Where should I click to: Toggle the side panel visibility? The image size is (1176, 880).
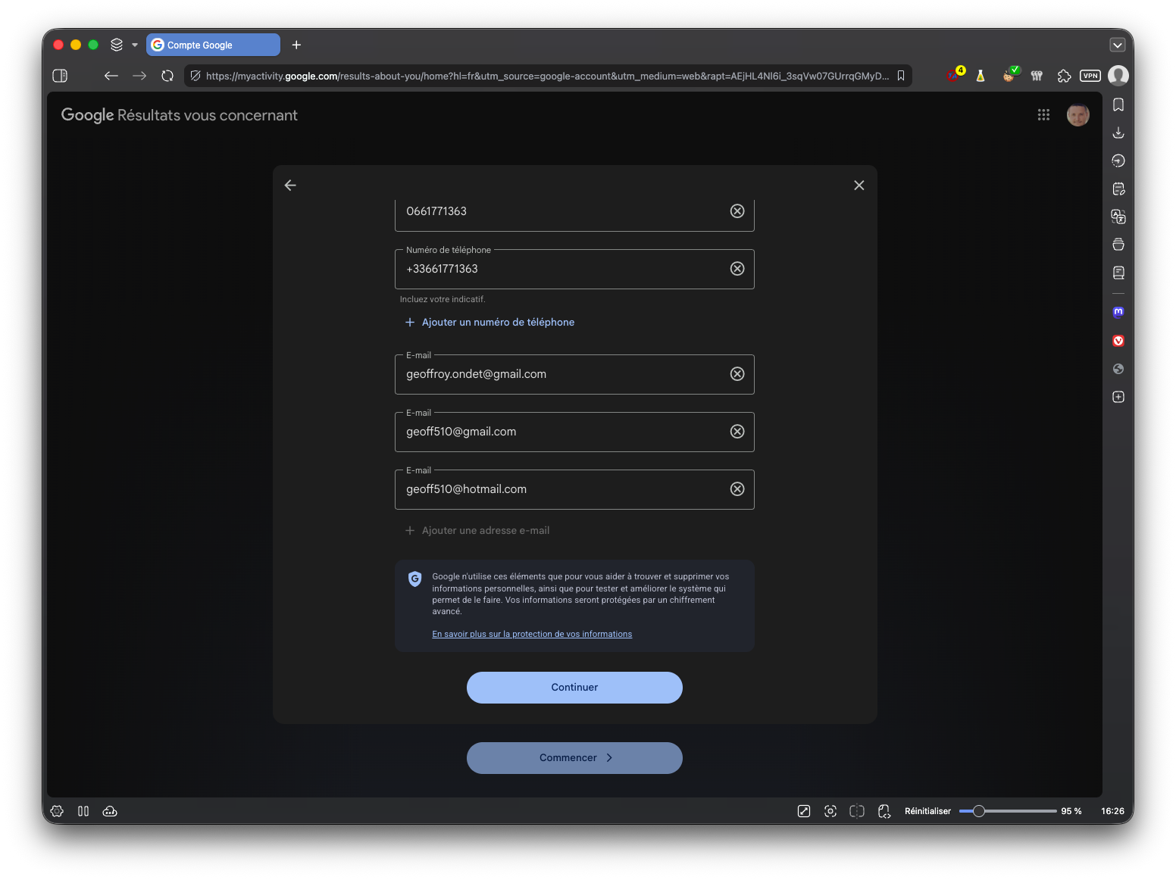[60, 76]
